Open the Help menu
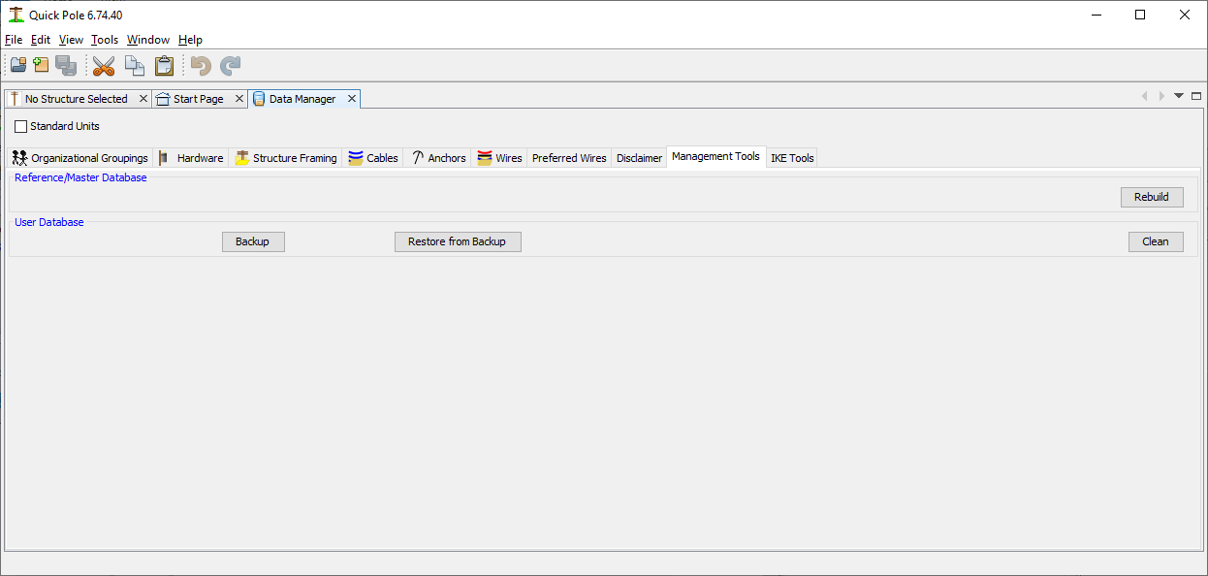The width and height of the screenshot is (1208, 576). tap(190, 40)
